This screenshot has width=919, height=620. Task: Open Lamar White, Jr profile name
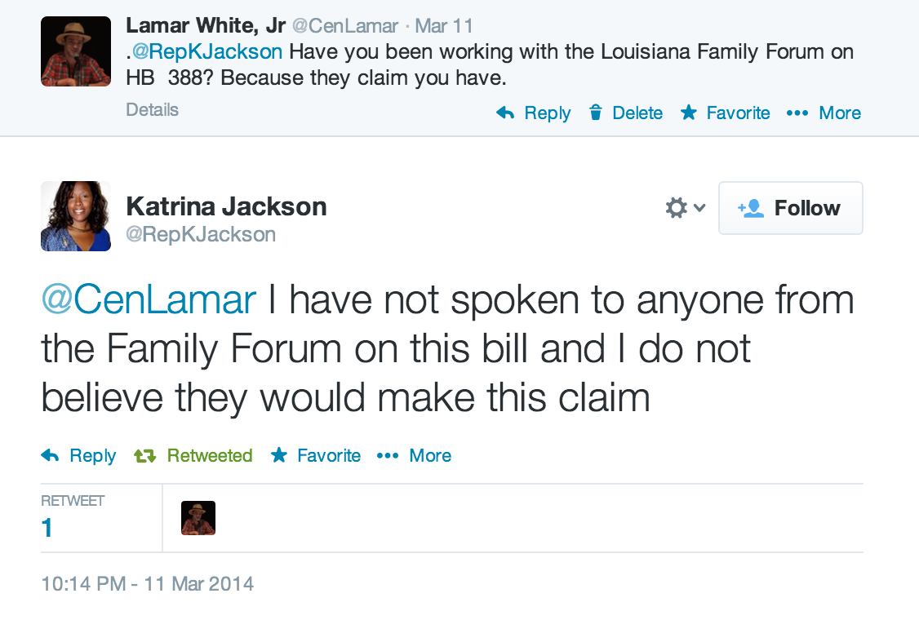[206, 26]
